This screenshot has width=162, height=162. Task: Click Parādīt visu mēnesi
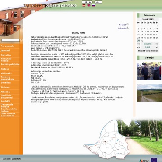(148, 51)
